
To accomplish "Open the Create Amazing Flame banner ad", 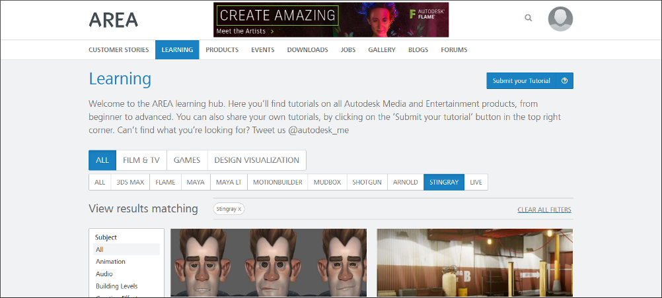I will [331, 20].
